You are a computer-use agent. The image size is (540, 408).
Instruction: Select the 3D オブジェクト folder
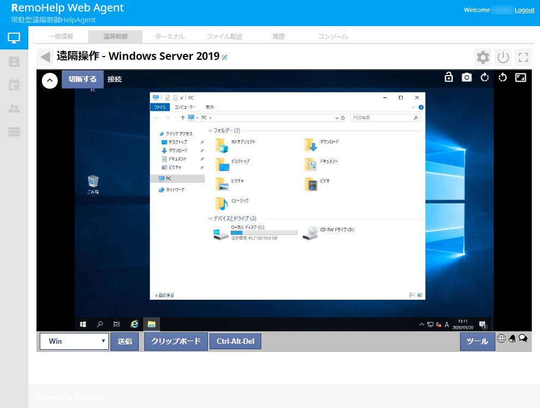(236, 145)
